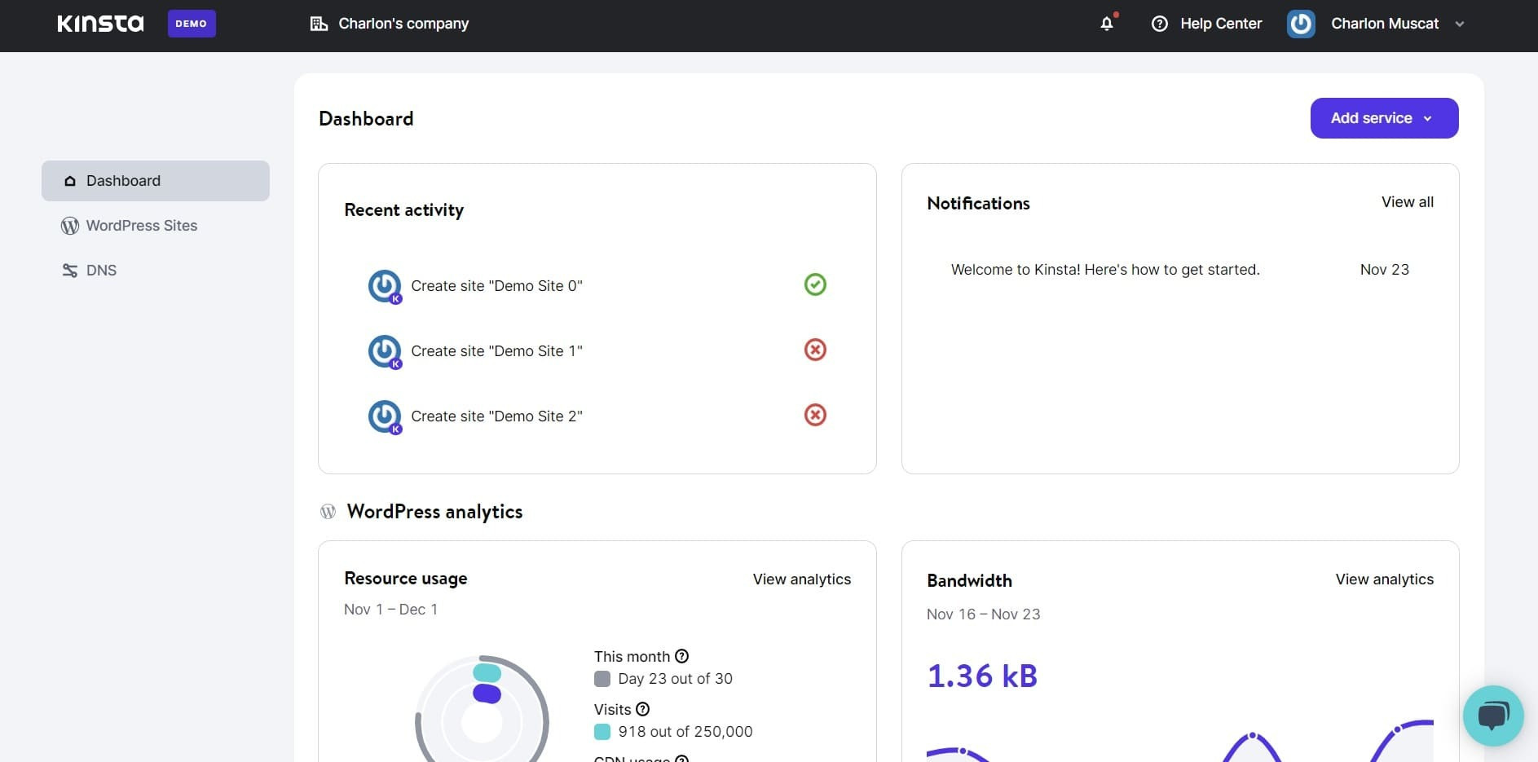The height and width of the screenshot is (762, 1538).
Task: Click the DNS routing icon
Action: coord(70,271)
